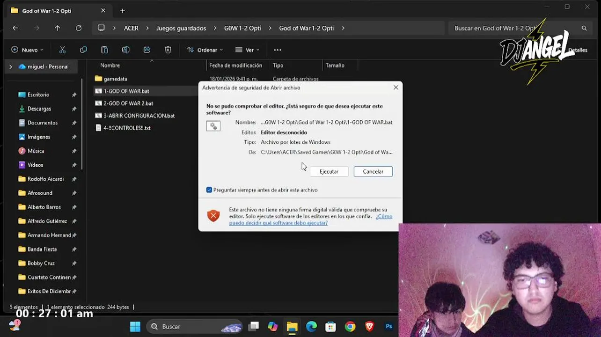Open Afrosound folder in sidebar
Screen dimensions: 601x337
[x=40, y=193]
